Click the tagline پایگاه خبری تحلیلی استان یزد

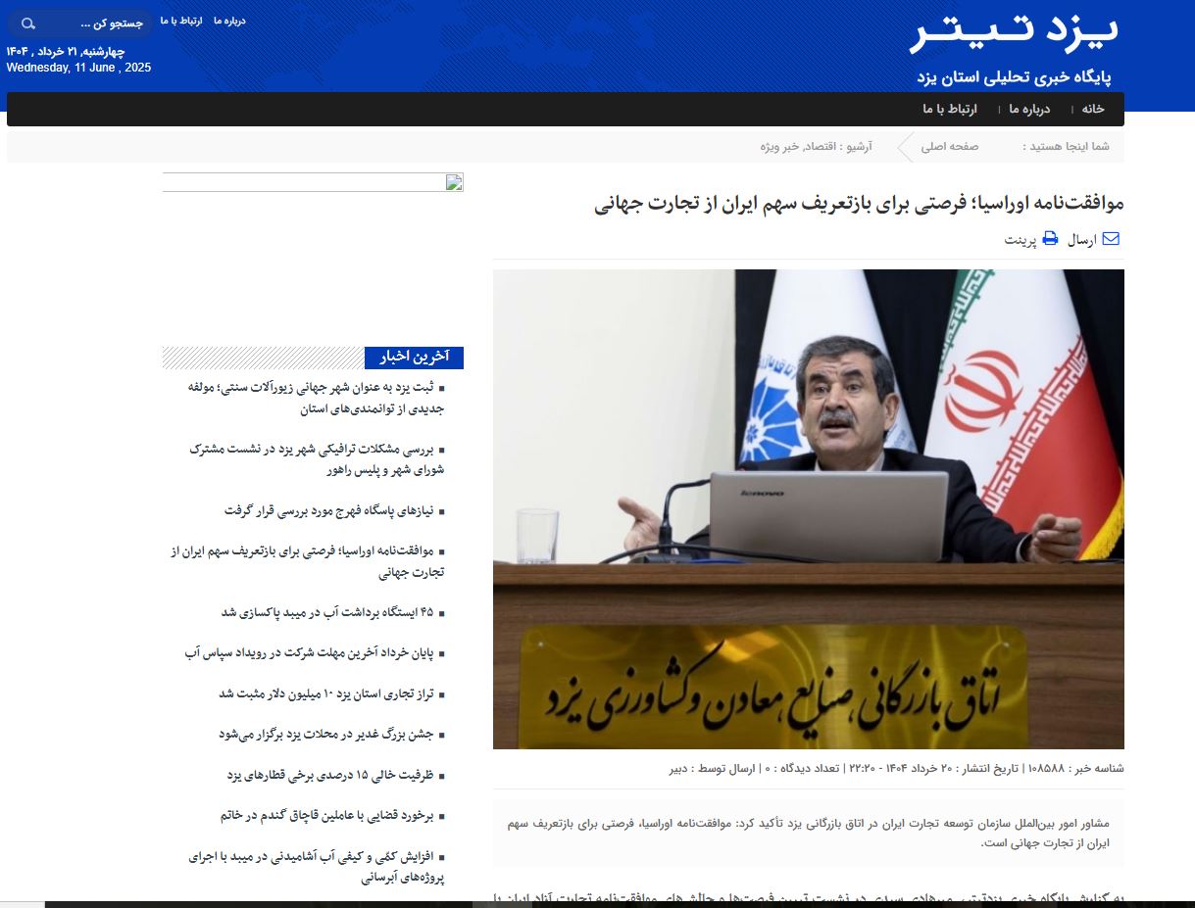tap(1014, 76)
